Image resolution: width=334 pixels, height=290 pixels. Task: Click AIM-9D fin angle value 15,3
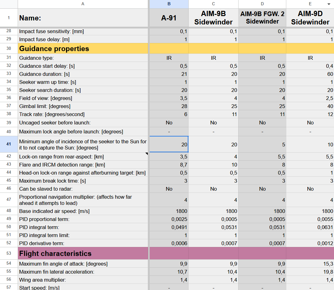coord(310,264)
